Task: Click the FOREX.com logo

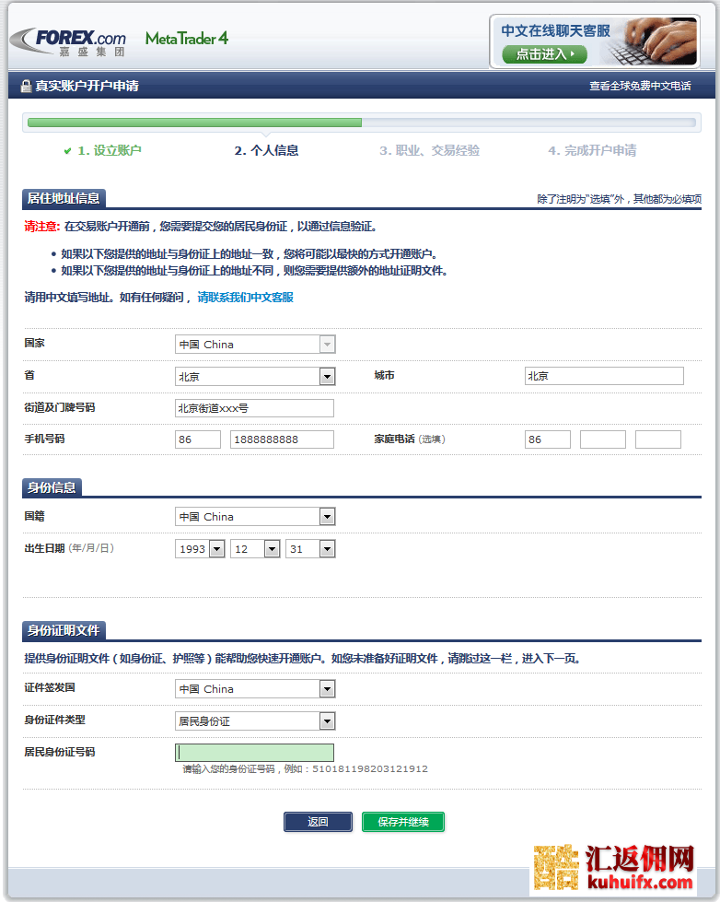Action: click(68, 41)
